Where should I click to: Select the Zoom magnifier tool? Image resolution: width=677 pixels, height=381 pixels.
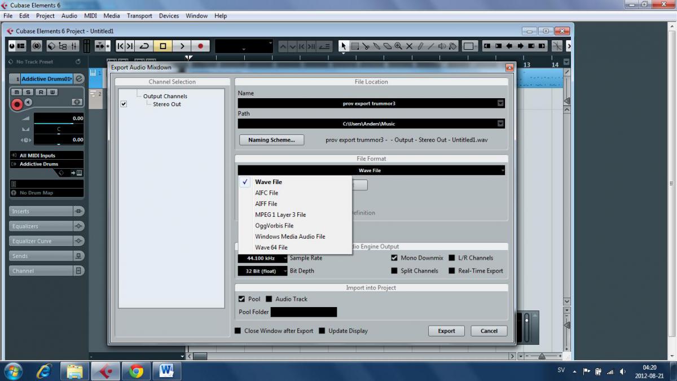tap(398, 46)
